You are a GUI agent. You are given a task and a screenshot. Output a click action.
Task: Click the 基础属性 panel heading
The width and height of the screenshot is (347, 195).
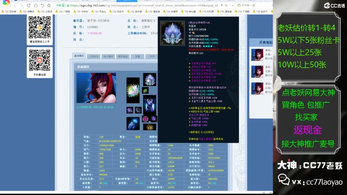pyautogui.click(x=83, y=67)
